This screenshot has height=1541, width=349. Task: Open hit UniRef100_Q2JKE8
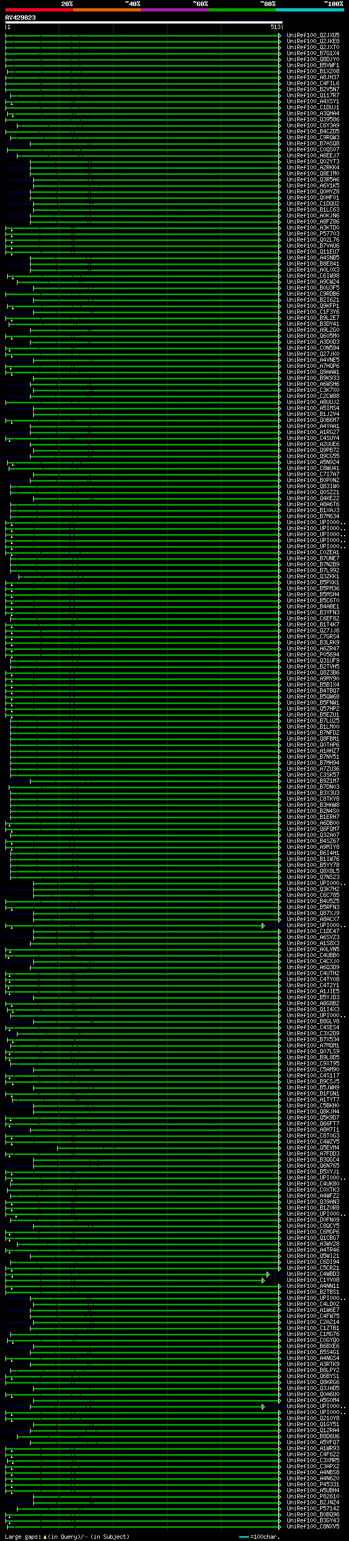[313, 42]
